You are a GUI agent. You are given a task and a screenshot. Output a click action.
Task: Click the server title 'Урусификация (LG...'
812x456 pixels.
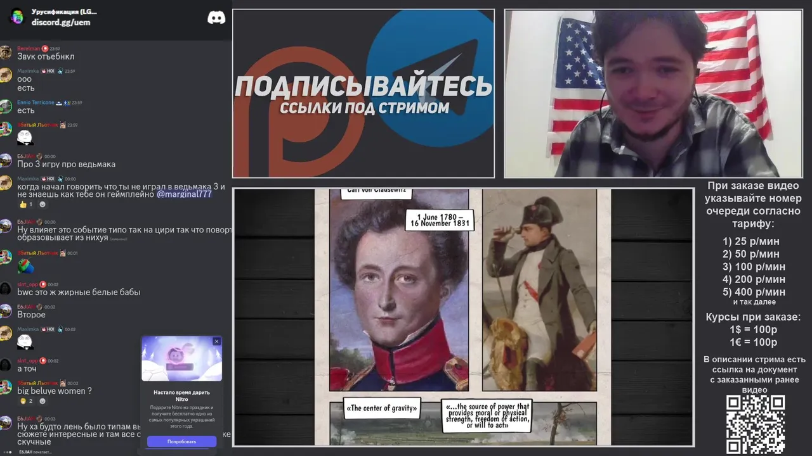[64, 11]
